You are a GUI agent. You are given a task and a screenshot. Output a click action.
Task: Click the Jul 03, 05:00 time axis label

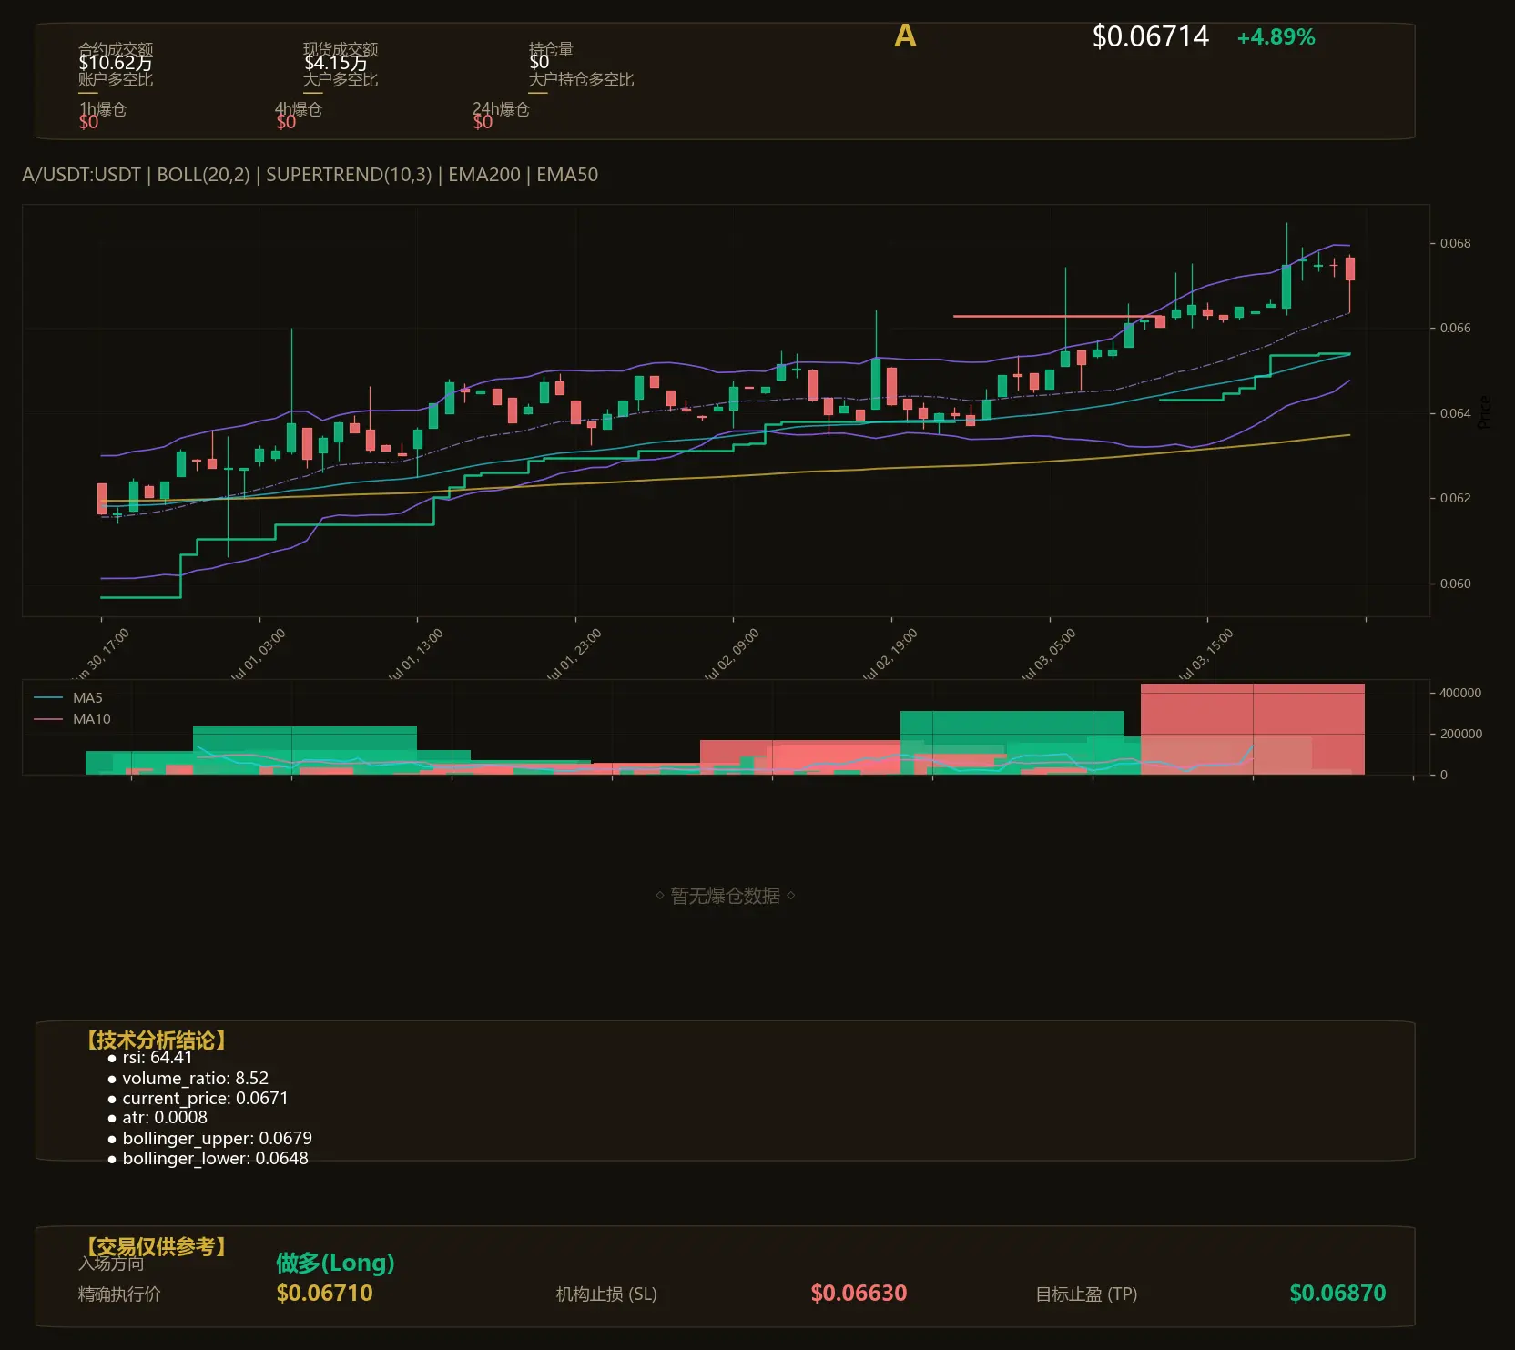coord(1047,655)
